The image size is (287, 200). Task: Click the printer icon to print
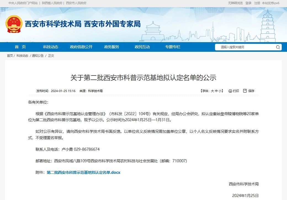(230, 91)
